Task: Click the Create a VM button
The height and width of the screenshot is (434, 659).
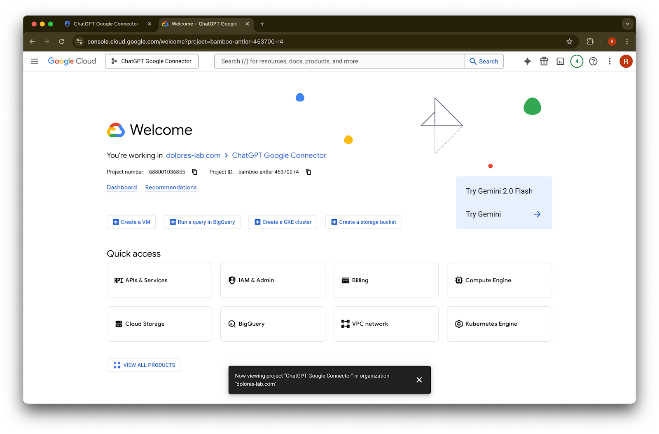Action: 131,222
